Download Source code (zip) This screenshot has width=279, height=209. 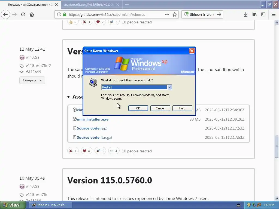point(92,128)
